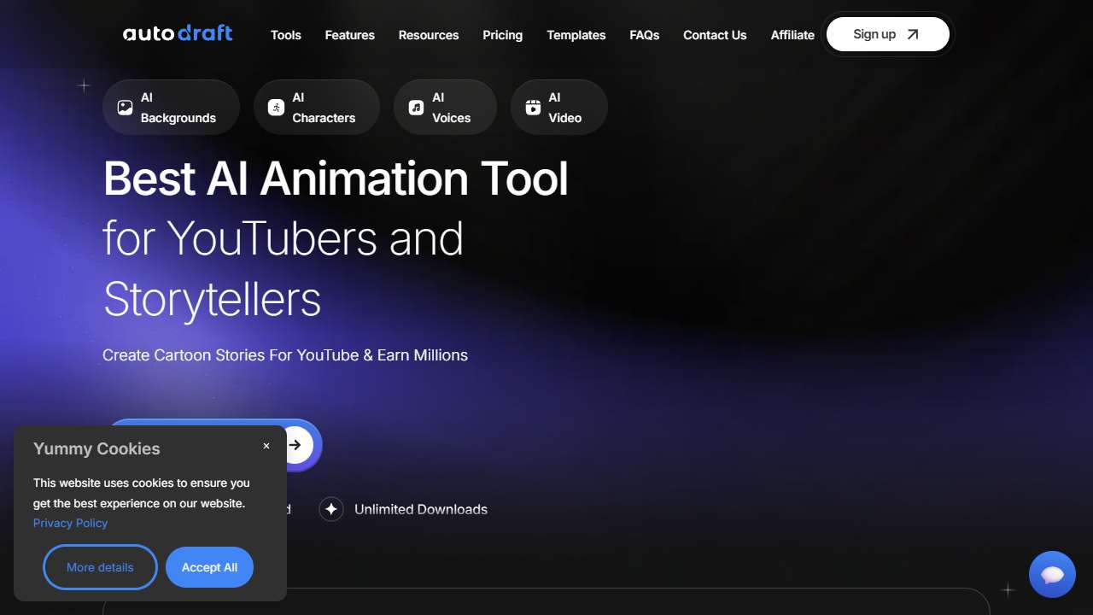The height and width of the screenshot is (615, 1093).
Task: Click the autodraft logo
Action: [x=178, y=34]
